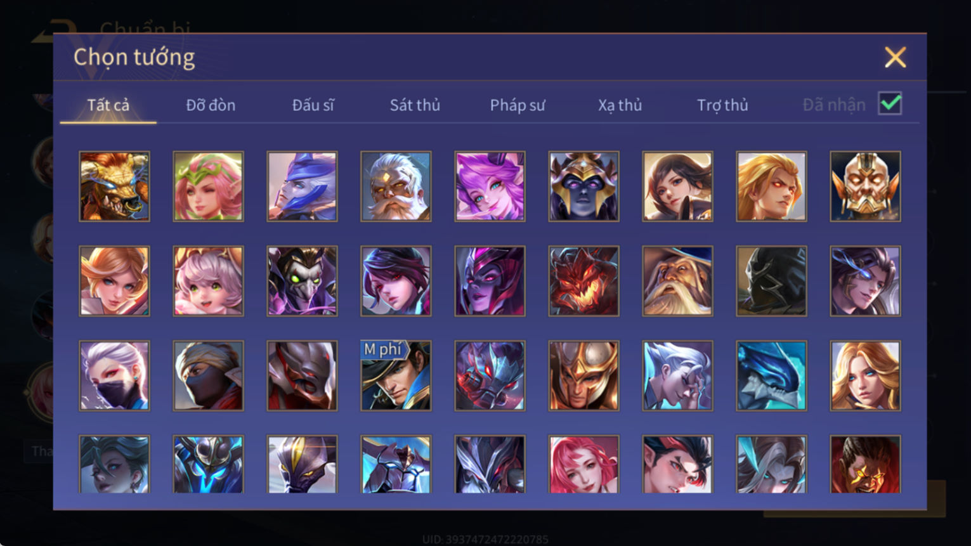The image size is (971, 546).
Task: Pick the gold-masked hero with winged ears
Action: [865, 186]
